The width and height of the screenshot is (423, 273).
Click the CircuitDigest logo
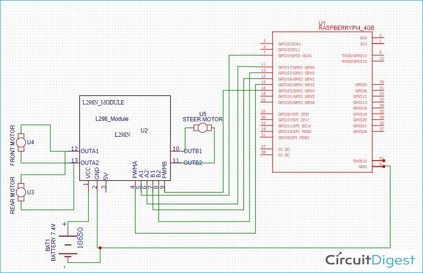click(370, 260)
